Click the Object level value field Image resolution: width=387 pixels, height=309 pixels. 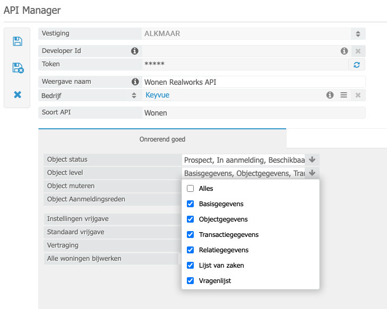click(x=243, y=173)
